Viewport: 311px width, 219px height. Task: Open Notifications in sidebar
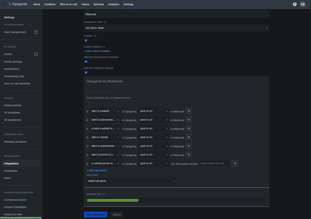(12, 69)
